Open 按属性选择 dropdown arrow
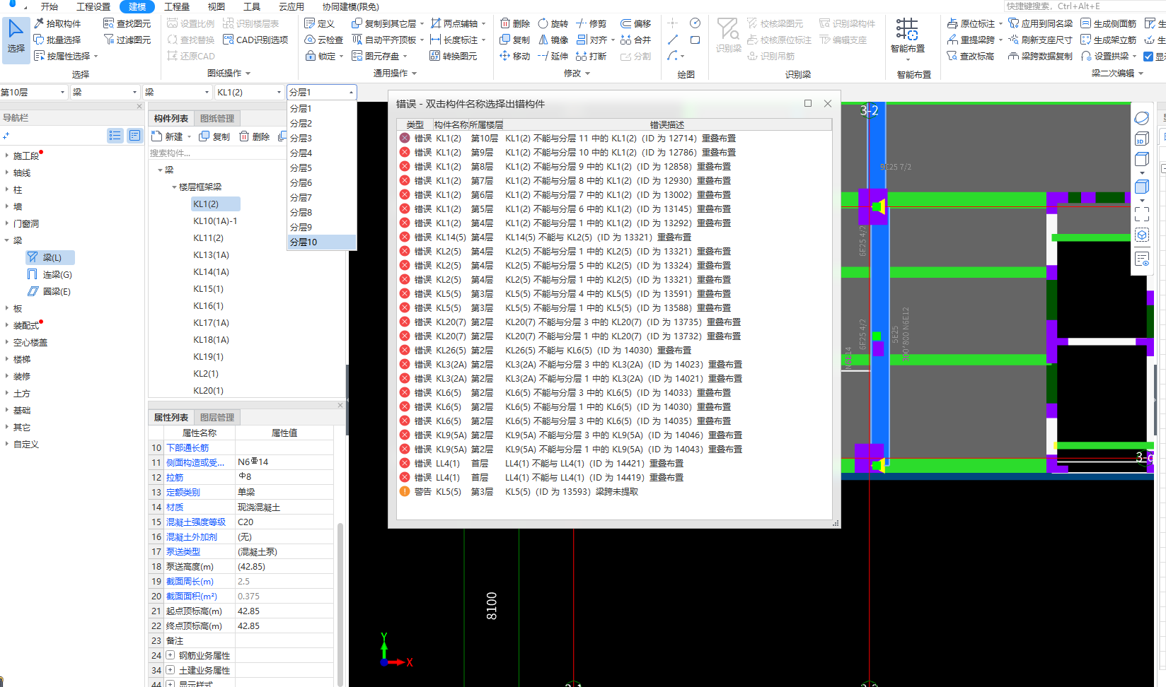This screenshot has height=687, width=1166. tap(96, 56)
